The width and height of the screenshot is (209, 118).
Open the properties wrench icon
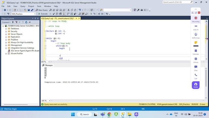[x=138, y=10]
